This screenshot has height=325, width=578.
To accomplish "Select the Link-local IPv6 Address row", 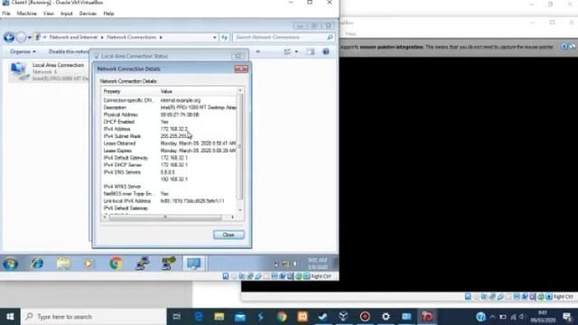I will (x=170, y=200).
